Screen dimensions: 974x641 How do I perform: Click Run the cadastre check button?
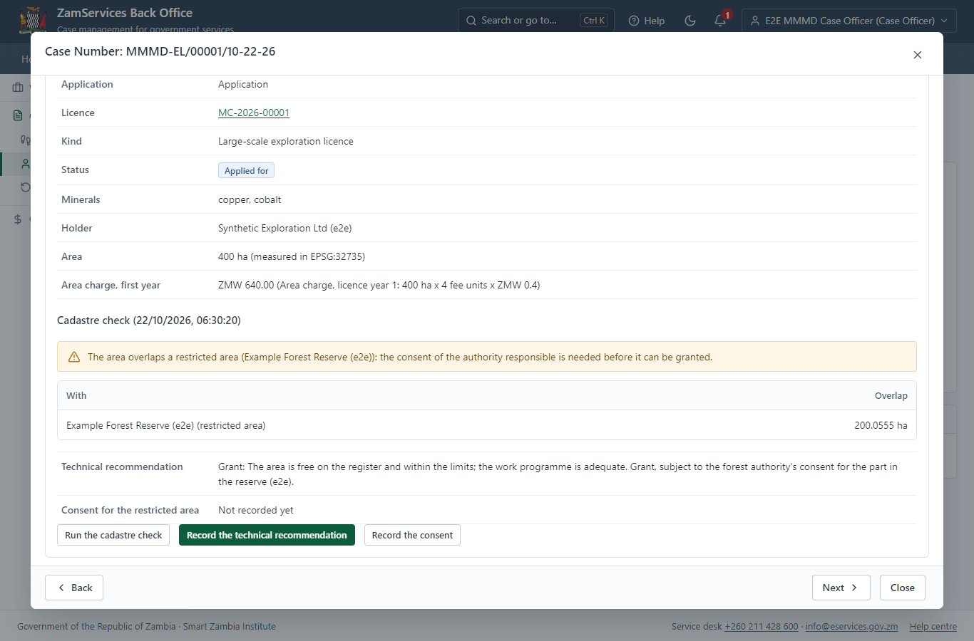click(113, 535)
